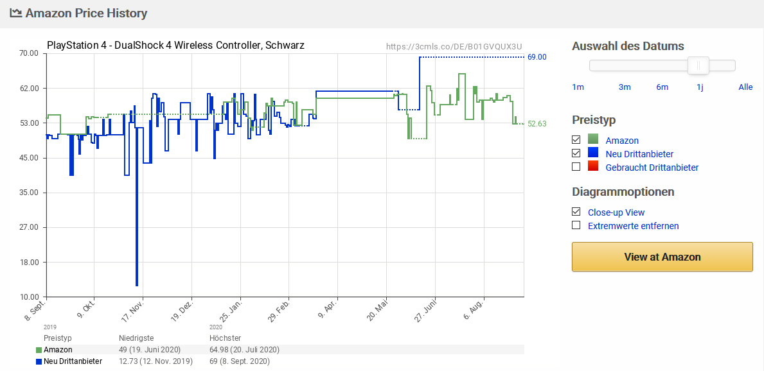Screen dimensions: 764x371
Task: Click the PlayStation 4 DualShock chart title
Action: [x=175, y=46]
